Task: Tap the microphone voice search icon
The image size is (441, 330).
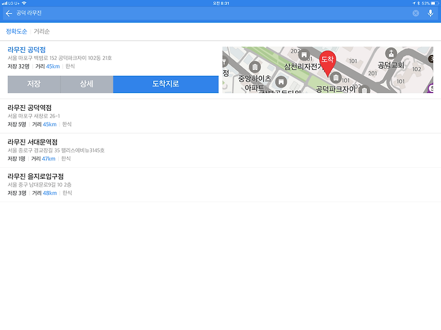Action: coord(431,13)
